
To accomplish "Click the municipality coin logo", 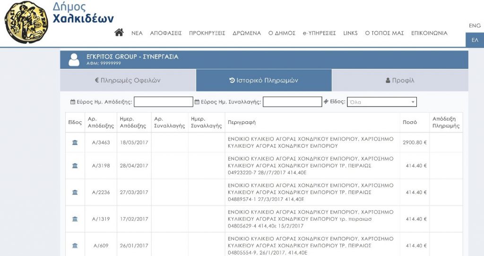I will click(26, 22).
